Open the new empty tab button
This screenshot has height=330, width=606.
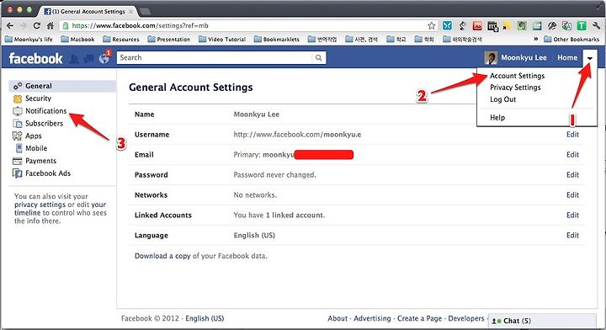pyautogui.click(x=145, y=12)
